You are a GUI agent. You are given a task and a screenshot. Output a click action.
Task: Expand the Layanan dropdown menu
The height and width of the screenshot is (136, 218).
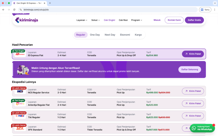pos(82,20)
